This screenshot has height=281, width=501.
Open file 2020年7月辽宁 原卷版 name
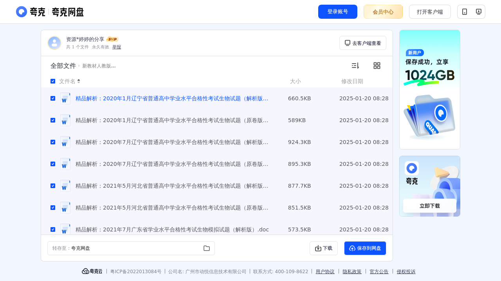[172, 164]
